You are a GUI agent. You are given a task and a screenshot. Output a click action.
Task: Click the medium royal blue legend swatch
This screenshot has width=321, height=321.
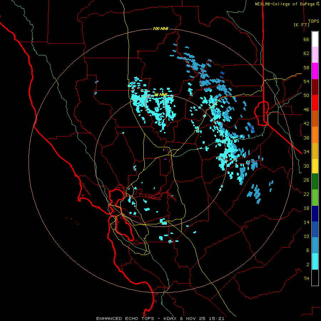coord(315,229)
